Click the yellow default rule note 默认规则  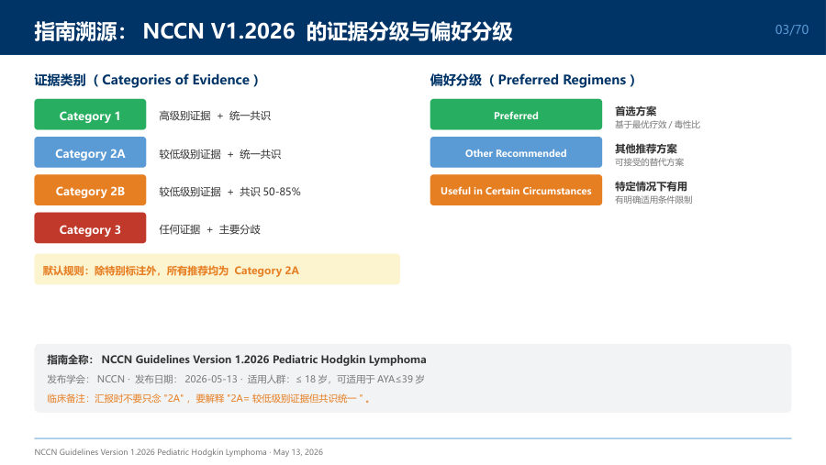pos(217,270)
